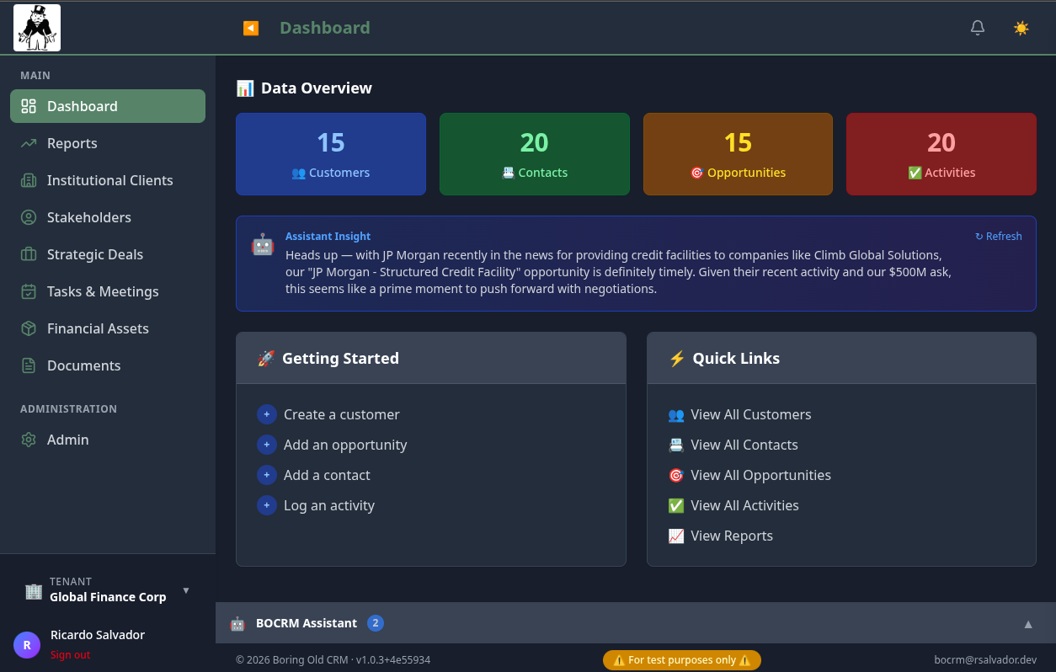Click the 'For test purposes only' badge
This screenshot has height=672, width=1056.
(681, 659)
